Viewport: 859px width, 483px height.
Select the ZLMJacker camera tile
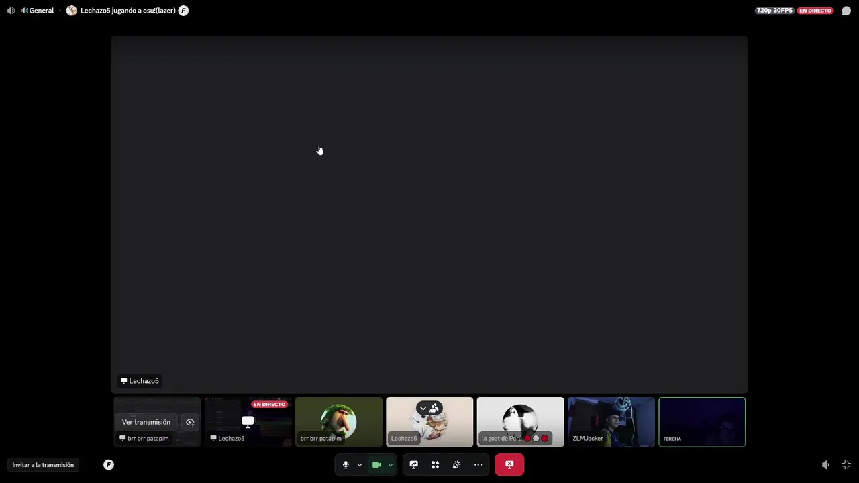coord(611,422)
